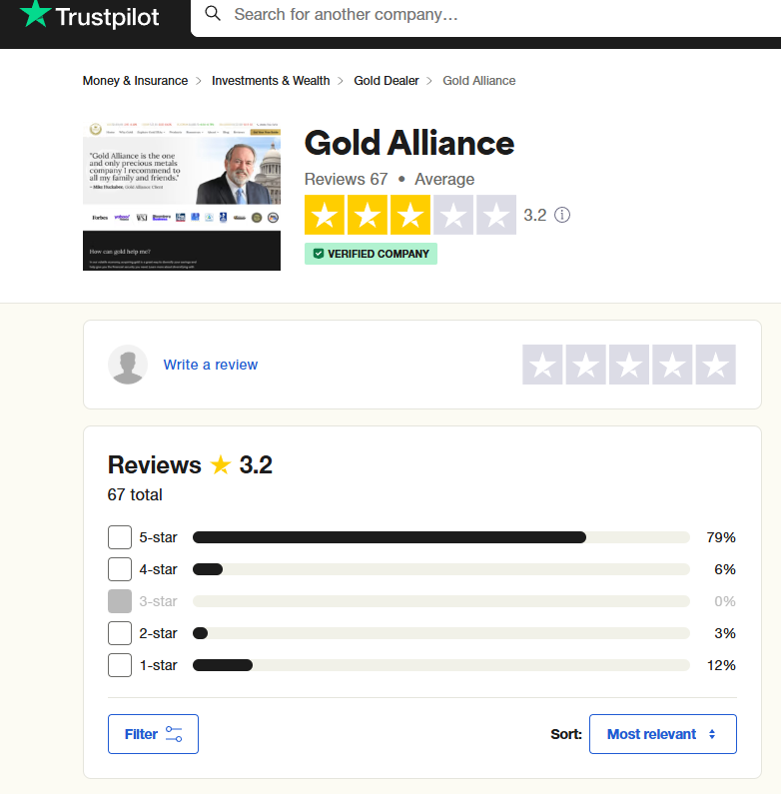Click the 3.2 star rating image
This screenshot has height=794, width=781.
pos(410,215)
